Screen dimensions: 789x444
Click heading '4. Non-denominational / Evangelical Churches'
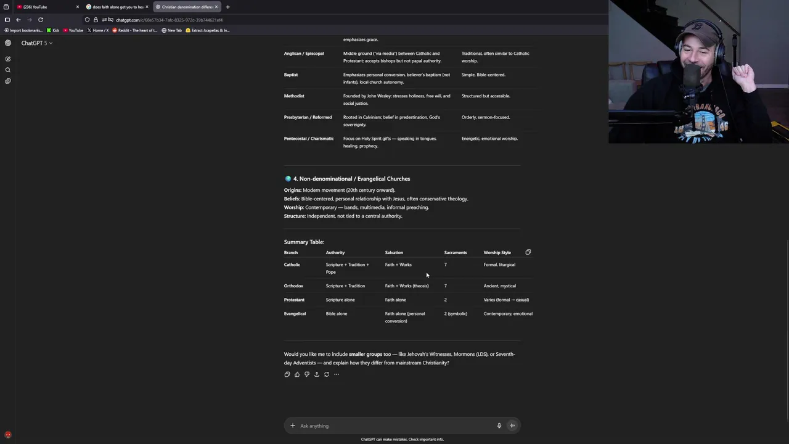pyautogui.click(x=351, y=179)
